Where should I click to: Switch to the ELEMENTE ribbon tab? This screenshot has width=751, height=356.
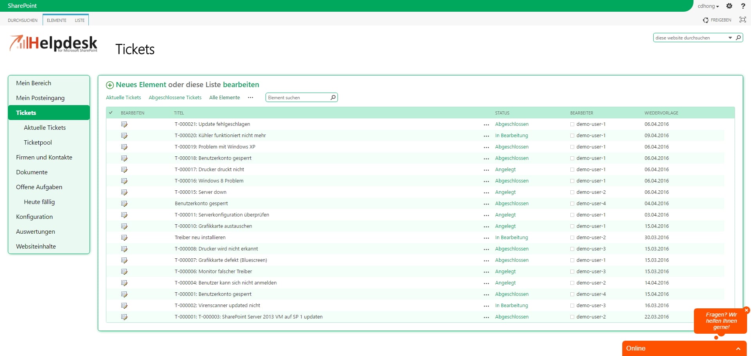[57, 20]
